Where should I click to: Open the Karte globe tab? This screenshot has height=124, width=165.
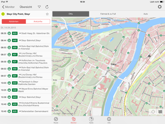(91, 120)
